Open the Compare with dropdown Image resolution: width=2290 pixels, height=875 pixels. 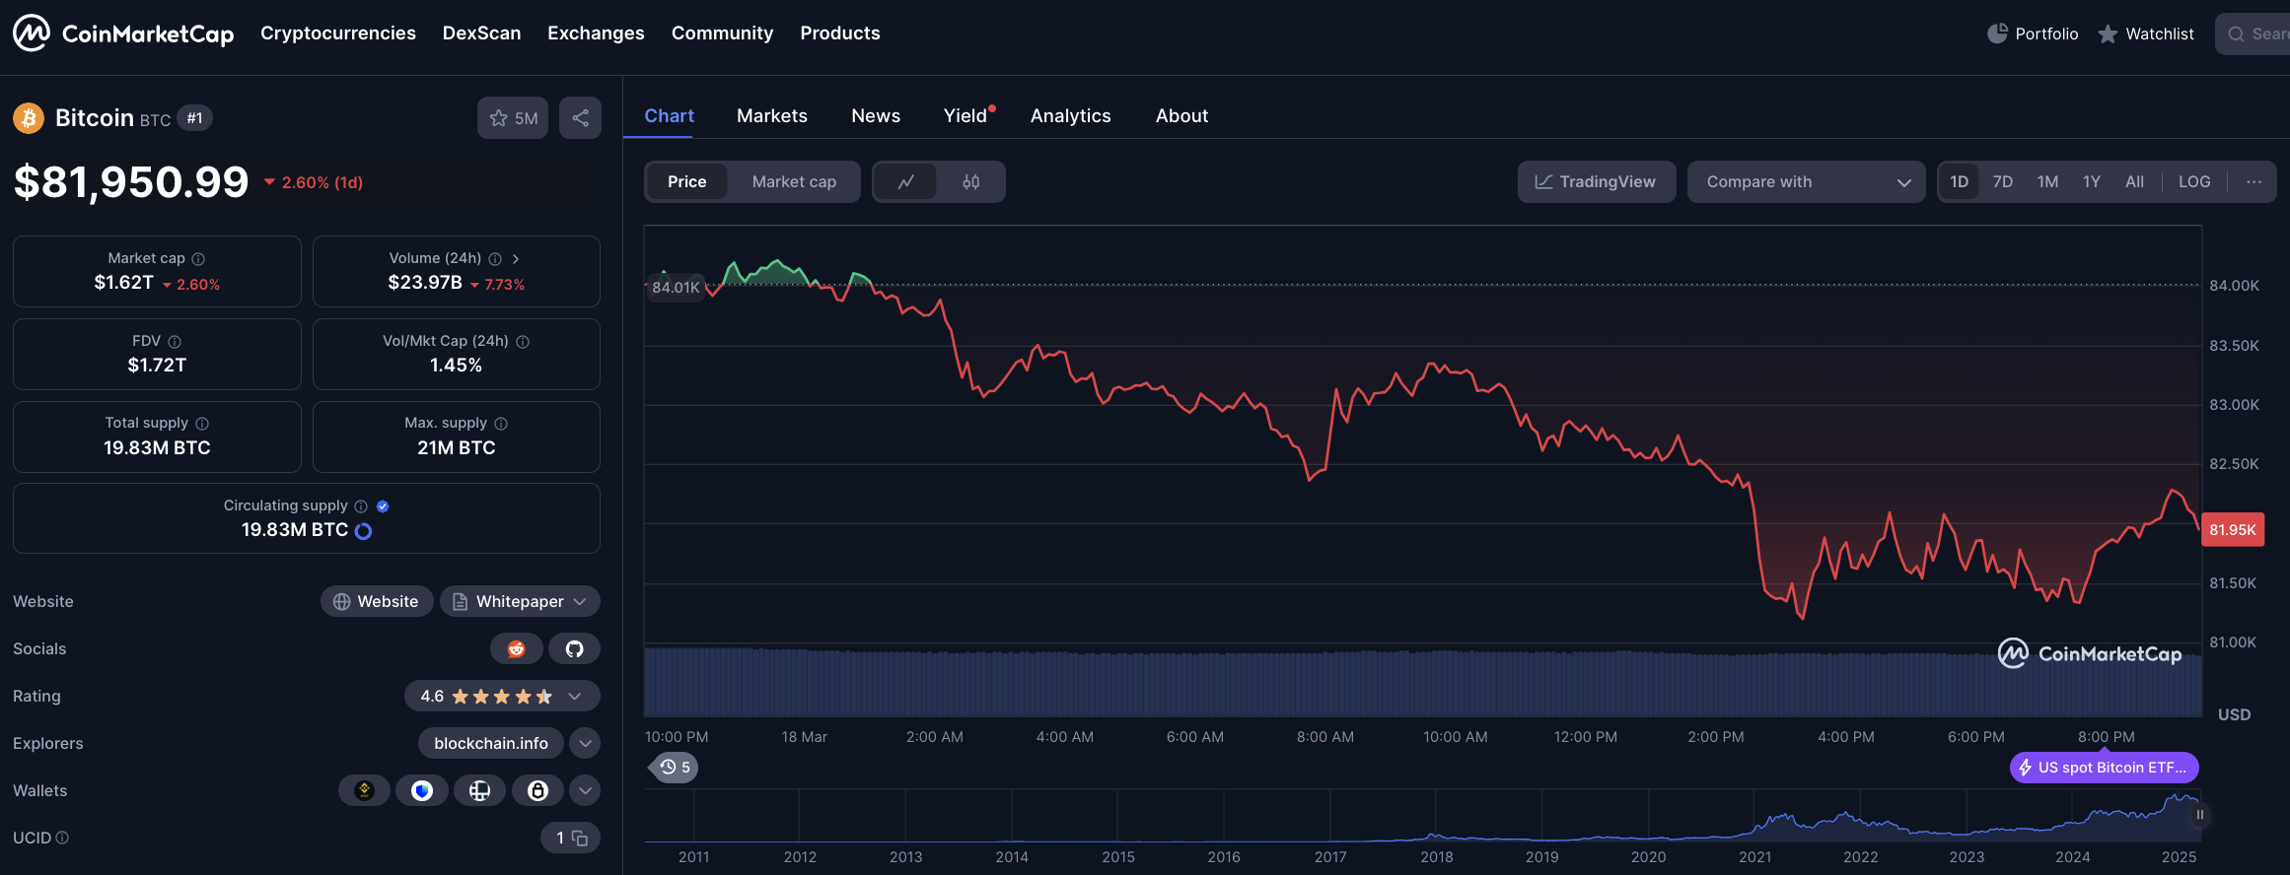pyautogui.click(x=1807, y=181)
